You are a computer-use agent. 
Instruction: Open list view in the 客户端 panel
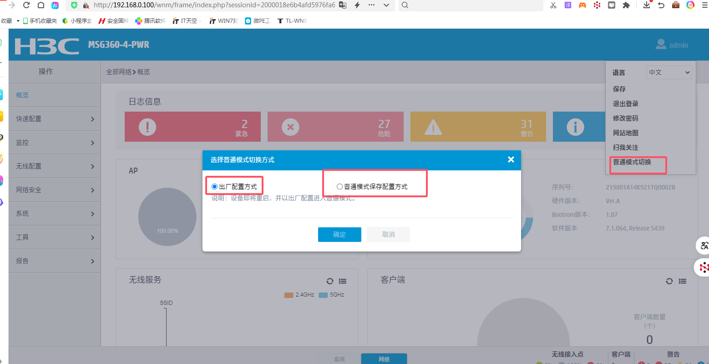(x=683, y=281)
